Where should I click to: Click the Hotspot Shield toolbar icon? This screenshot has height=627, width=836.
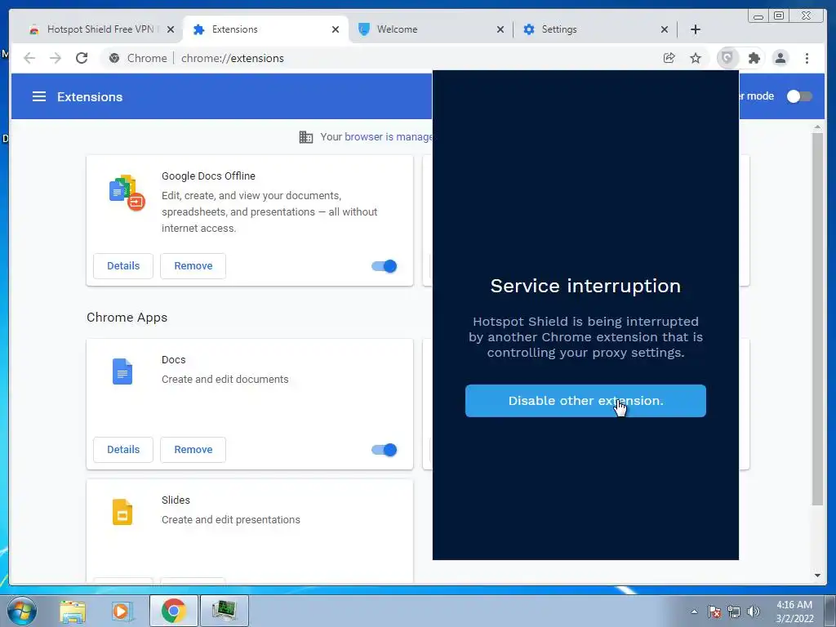coord(727,58)
